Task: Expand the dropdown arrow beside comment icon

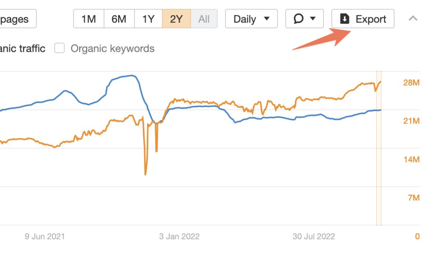Action: click(x=313, y=19)
